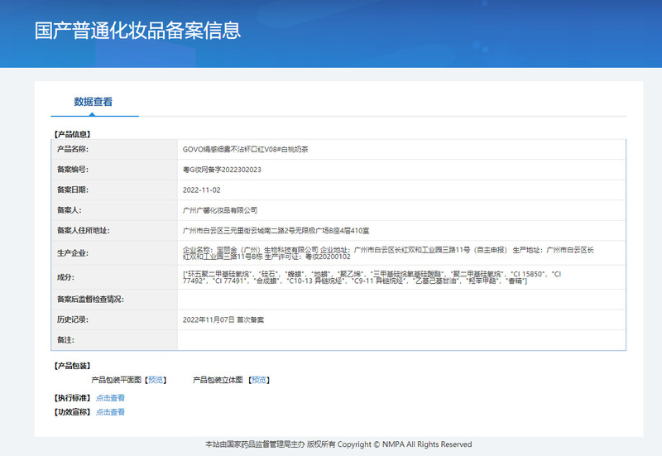Open 产品包装立体图 预览 link
Image resolution: width=662 pixels, height=456 pixels.
coord(259,380)
